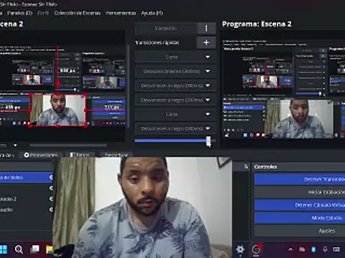Open arrow of Desvanecer a negro above slider
Screen dimensions: 345x258
pos(208,128)
